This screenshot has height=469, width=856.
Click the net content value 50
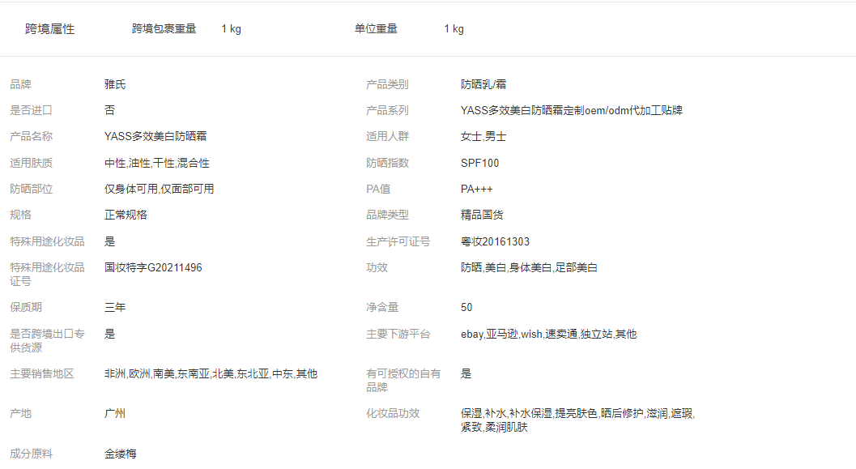click(x=466, y=307)
